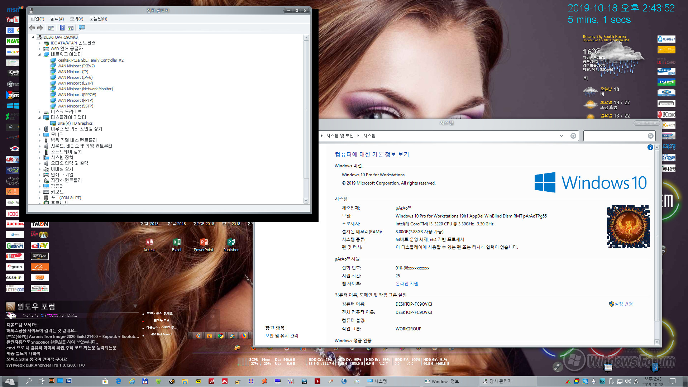This screenshot has height=387, width=688.
Task: Click the Gmarket shortcut icon
Action: point(15,245)
